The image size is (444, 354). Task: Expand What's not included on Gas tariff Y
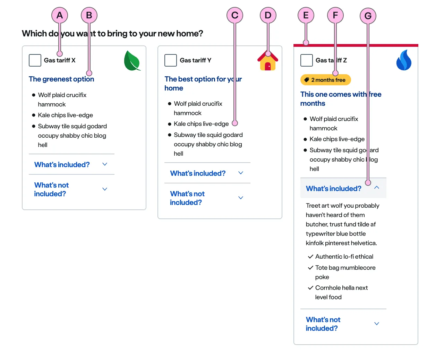(x=207, y=198)
